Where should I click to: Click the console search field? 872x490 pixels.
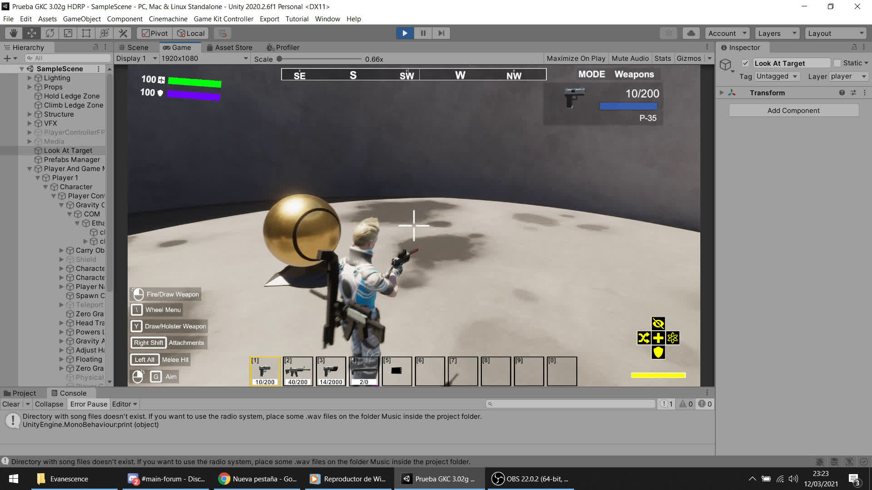(x=570, y=404)
